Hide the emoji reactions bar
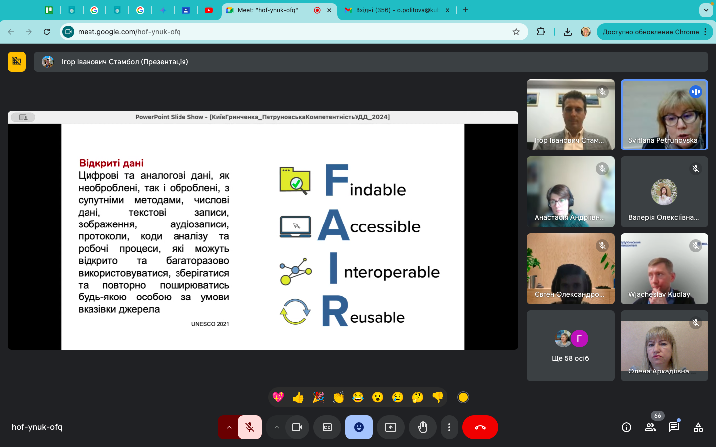The image size is (716, 447). (x=359, y=427)
